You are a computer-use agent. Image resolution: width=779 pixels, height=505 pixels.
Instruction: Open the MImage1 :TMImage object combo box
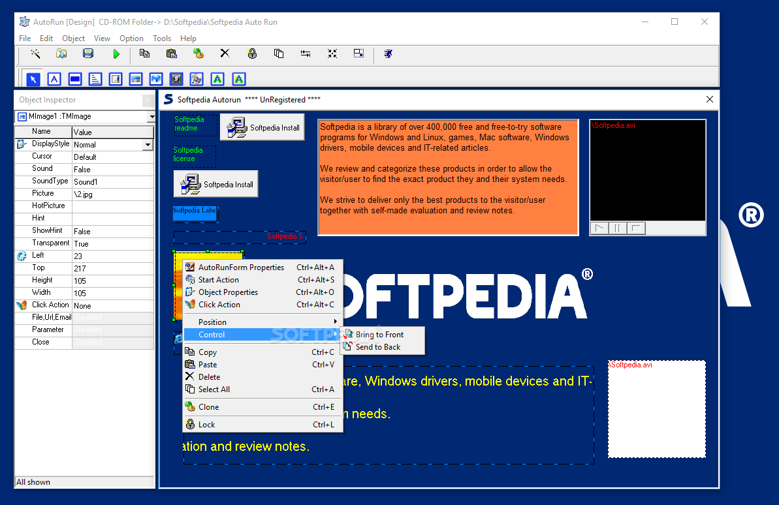coord(151,117)
